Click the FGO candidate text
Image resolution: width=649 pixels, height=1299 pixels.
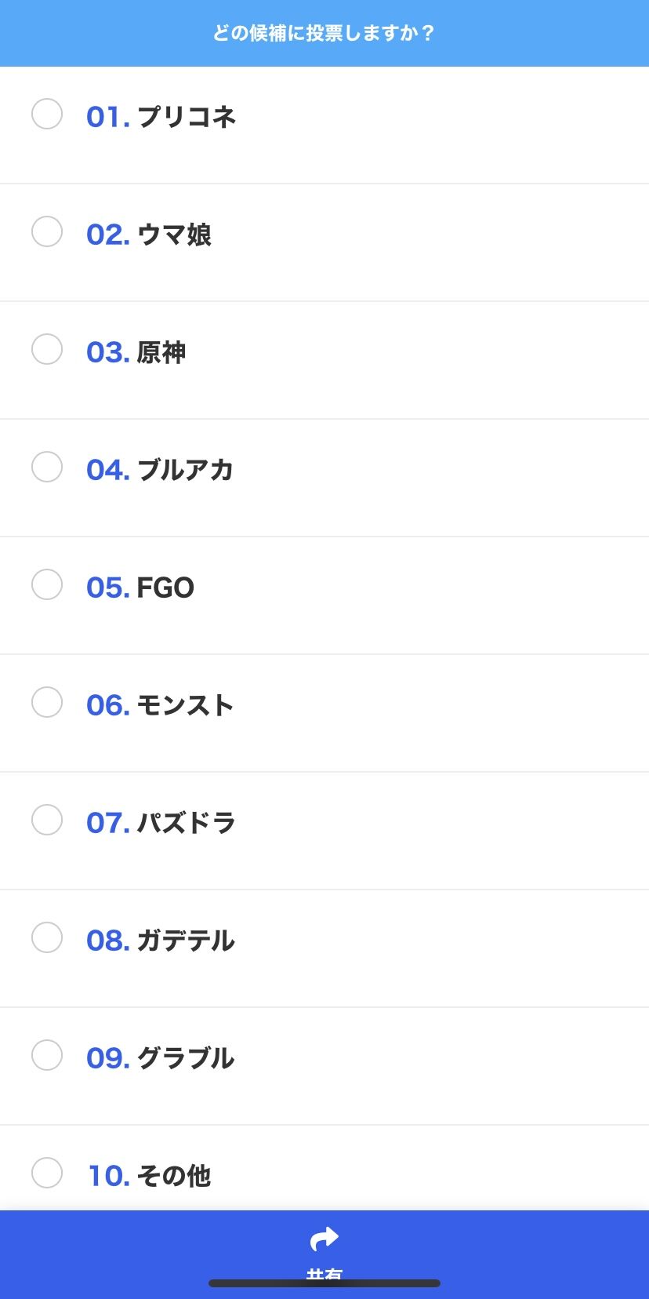pyautogui.click(x=165, y=588)
